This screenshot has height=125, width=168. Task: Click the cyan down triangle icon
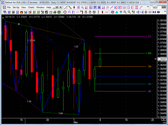(x=121, y=12)
